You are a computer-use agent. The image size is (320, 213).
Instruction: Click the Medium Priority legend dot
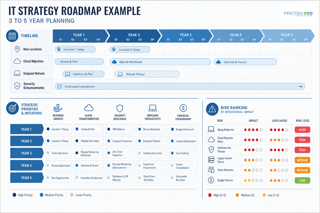(42, 195)
